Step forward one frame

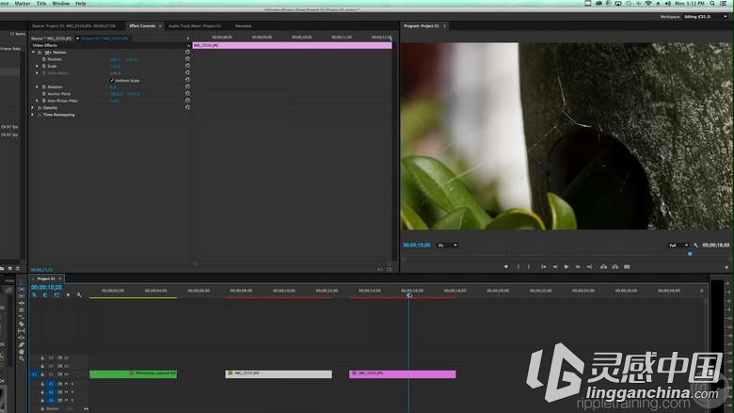pyautogui.click(x=578, y=267)
